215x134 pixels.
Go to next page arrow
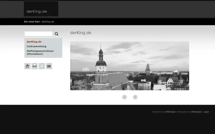135,97
